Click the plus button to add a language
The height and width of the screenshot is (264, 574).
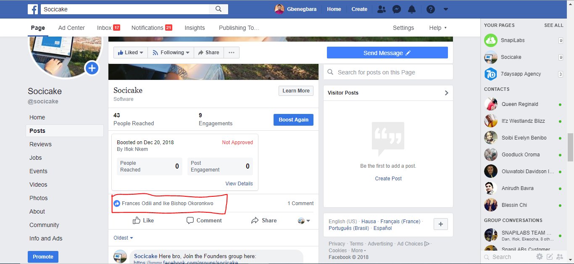[441, 224]
